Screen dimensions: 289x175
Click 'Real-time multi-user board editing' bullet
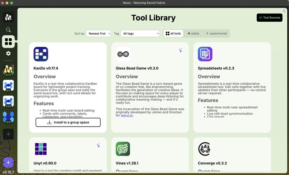click(x=68, y=110)
